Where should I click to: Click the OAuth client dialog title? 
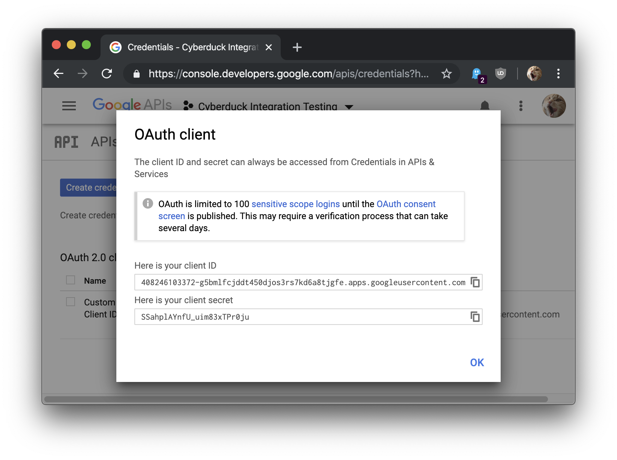coord(175,134)
